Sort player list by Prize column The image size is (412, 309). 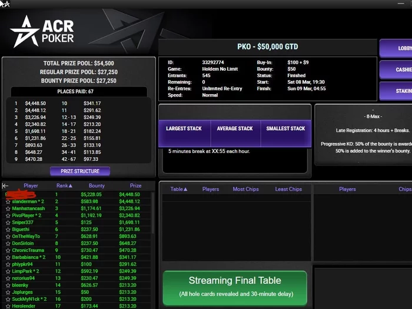(x=135, y=186)
